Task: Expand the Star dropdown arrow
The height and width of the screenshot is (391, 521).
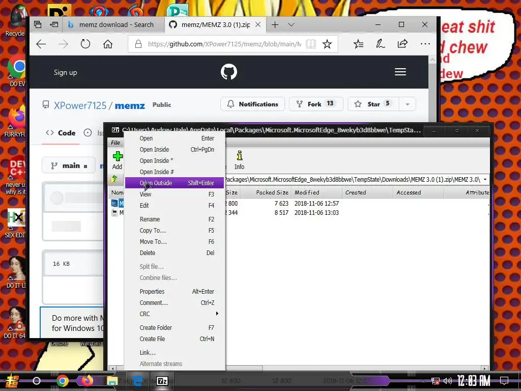Action: pyautogui.click(x=408, y=104)
